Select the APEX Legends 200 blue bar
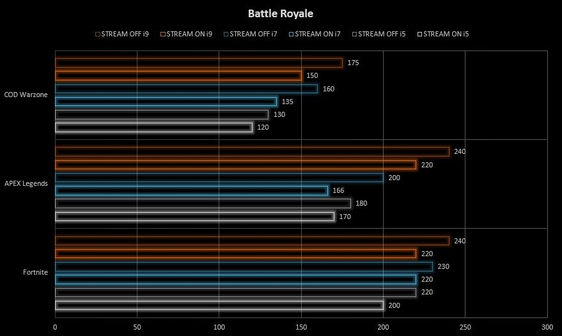 (x=219, y=178)
